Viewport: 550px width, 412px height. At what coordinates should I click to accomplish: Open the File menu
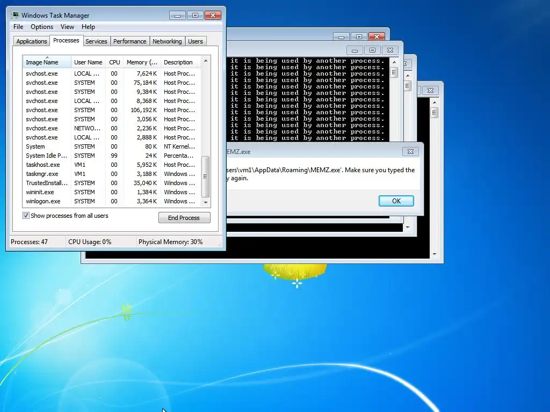tap(18, 27)
